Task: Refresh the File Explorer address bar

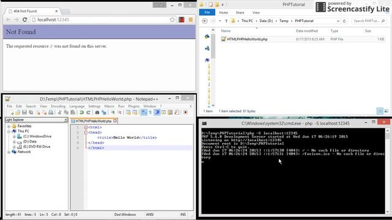Action: tap(344, 21)
